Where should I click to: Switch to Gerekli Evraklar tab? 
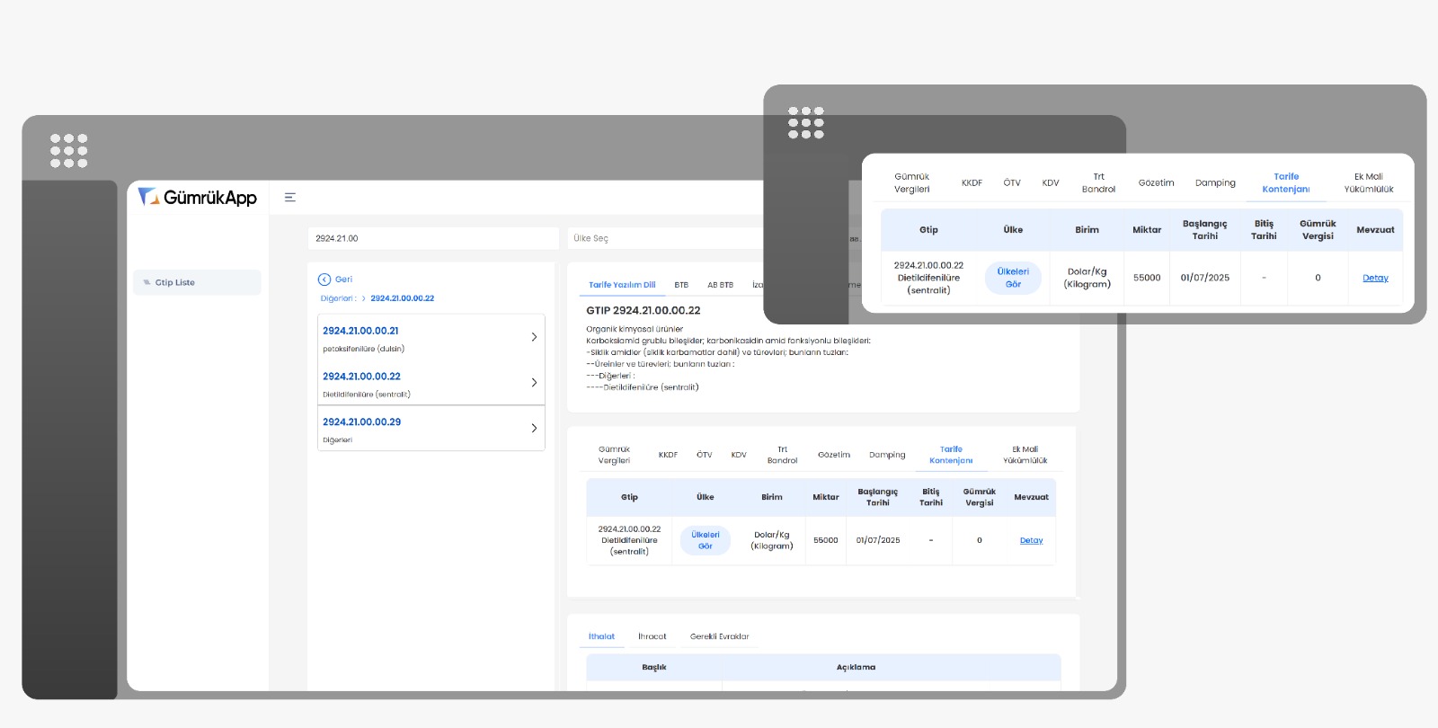pyautogui.click(x=719, y=636)
